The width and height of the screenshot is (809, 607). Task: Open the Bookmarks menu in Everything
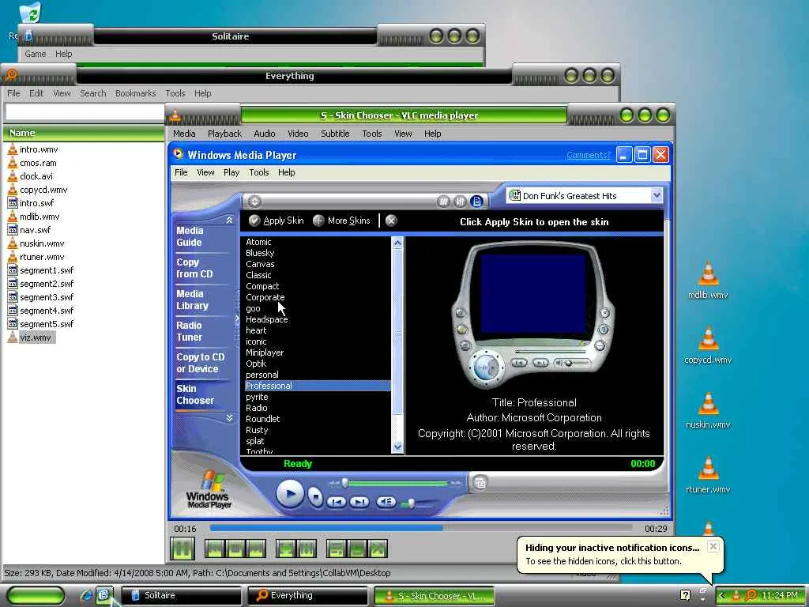point(135,93)
